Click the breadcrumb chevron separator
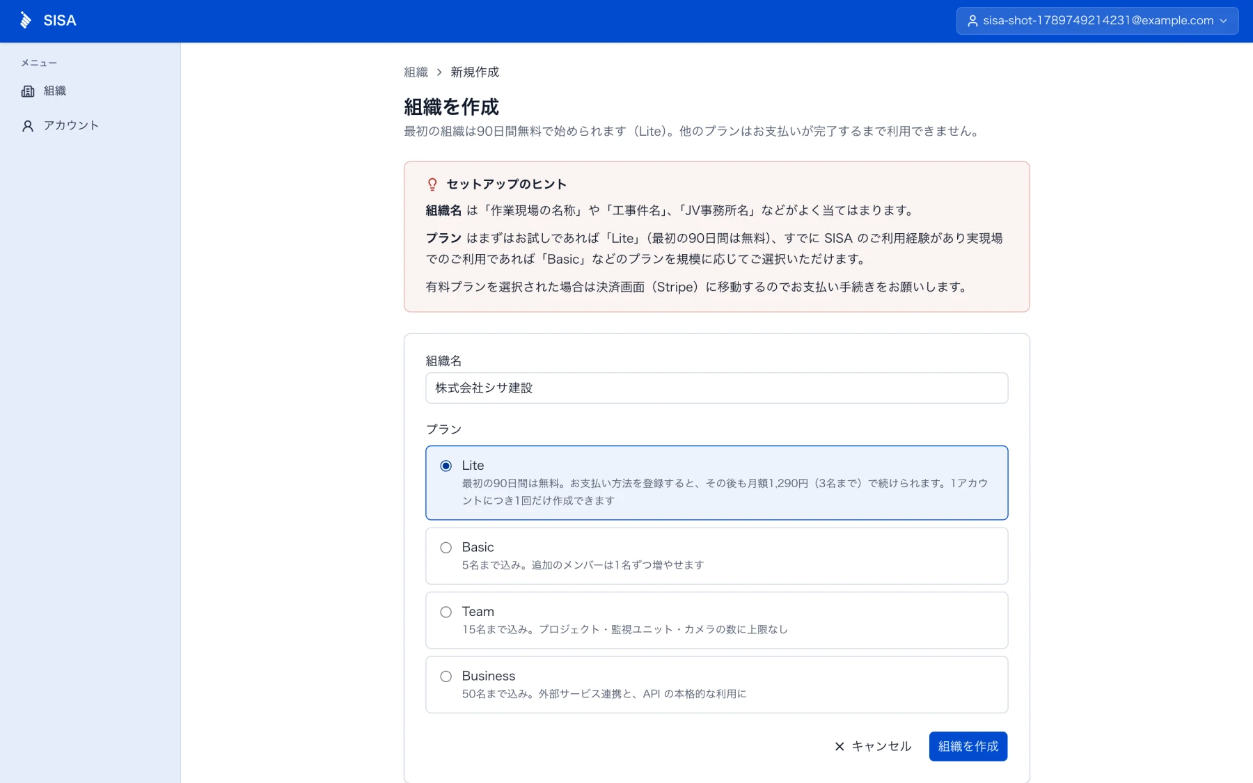The width and height of the screenshot is (1253, 783). (439, 72)
